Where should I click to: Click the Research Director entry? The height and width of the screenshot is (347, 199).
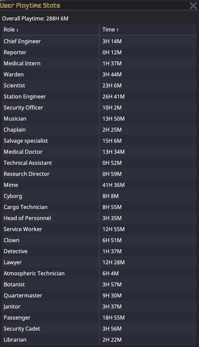tap(26, 174)
